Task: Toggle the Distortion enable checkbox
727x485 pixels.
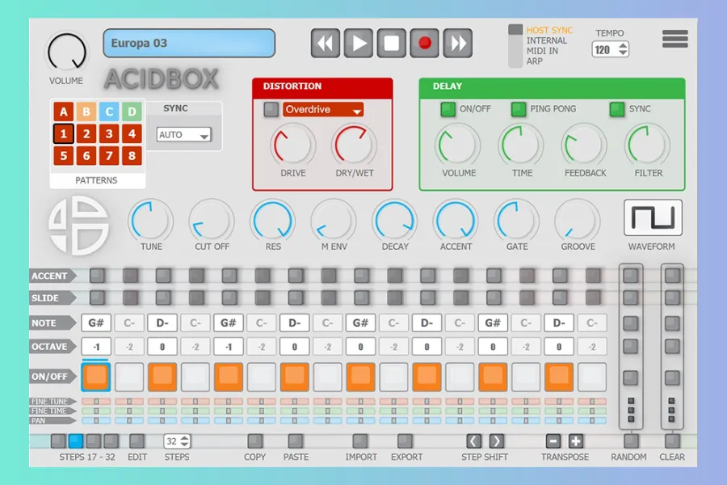Action: tap(271, 110)
